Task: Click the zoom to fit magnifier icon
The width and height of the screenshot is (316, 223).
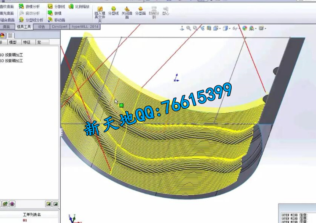Action: 188,28
